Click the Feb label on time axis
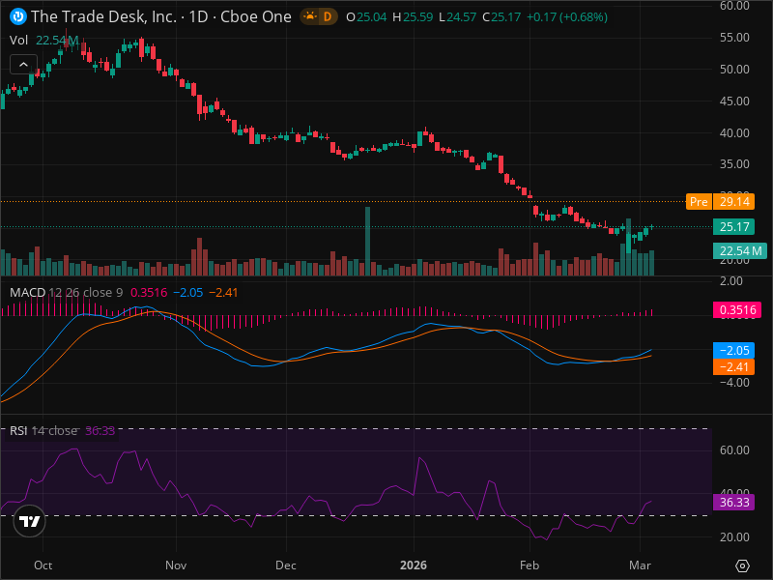Image resolution: width=773 pixels, height=580 pixels. [530, 565]
